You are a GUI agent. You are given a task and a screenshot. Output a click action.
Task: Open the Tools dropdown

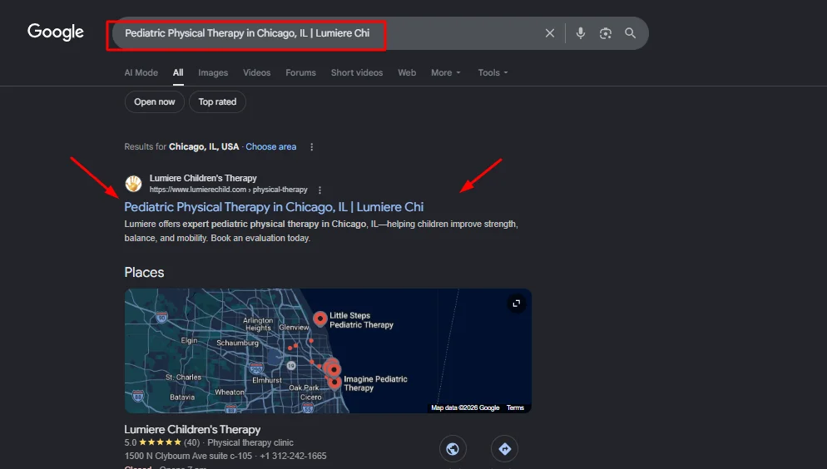click(493, 72)
